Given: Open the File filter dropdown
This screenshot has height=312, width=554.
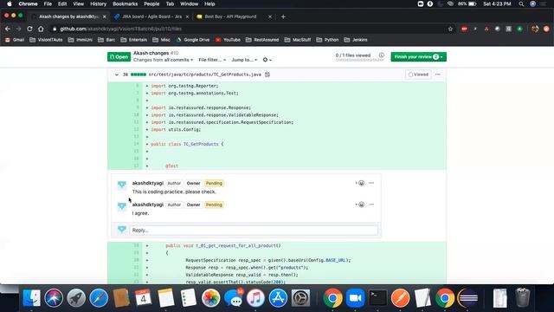Looking at the screenshot, I should click(212, 60).
